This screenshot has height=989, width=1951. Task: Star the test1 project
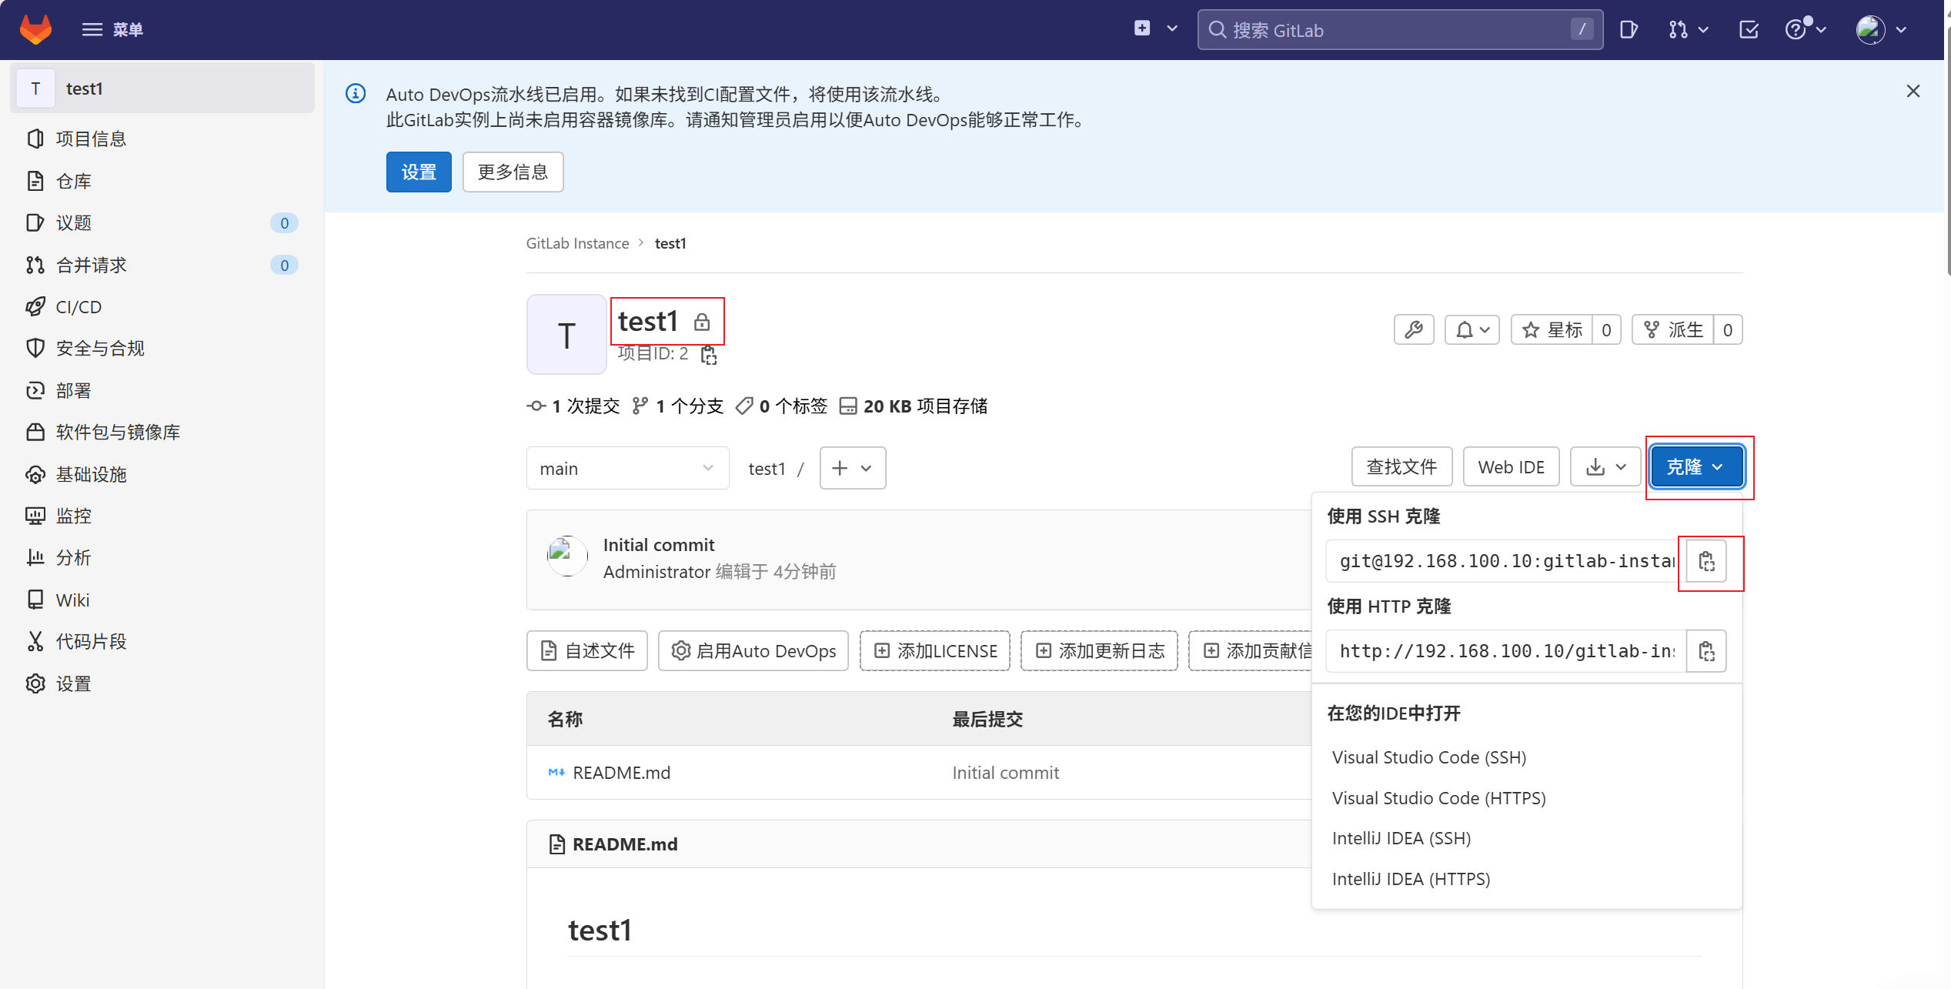pyautogui.click(x=1552, y=330)
